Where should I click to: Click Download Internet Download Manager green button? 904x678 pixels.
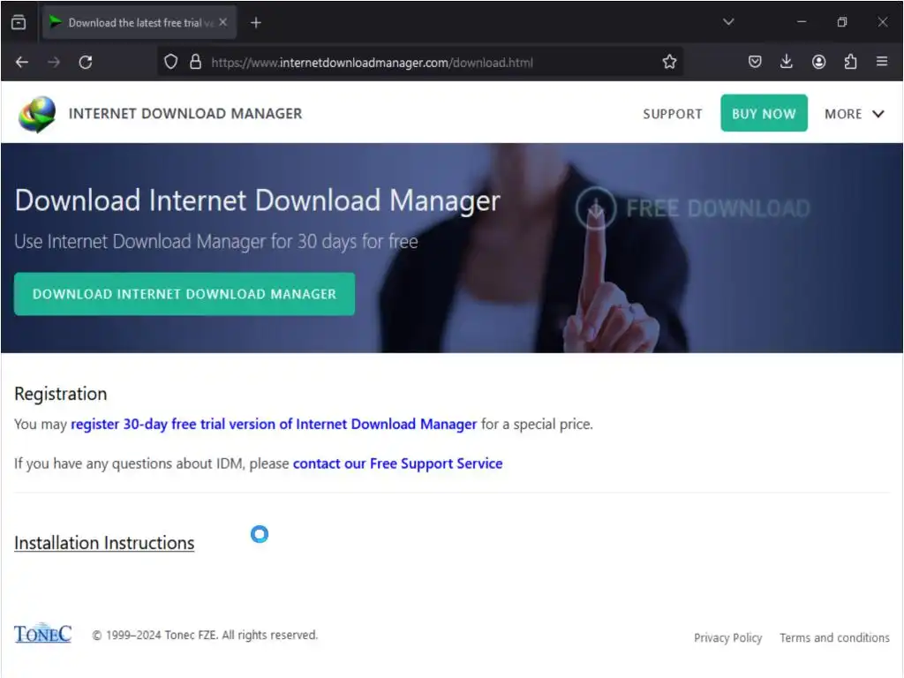(185, 294)
